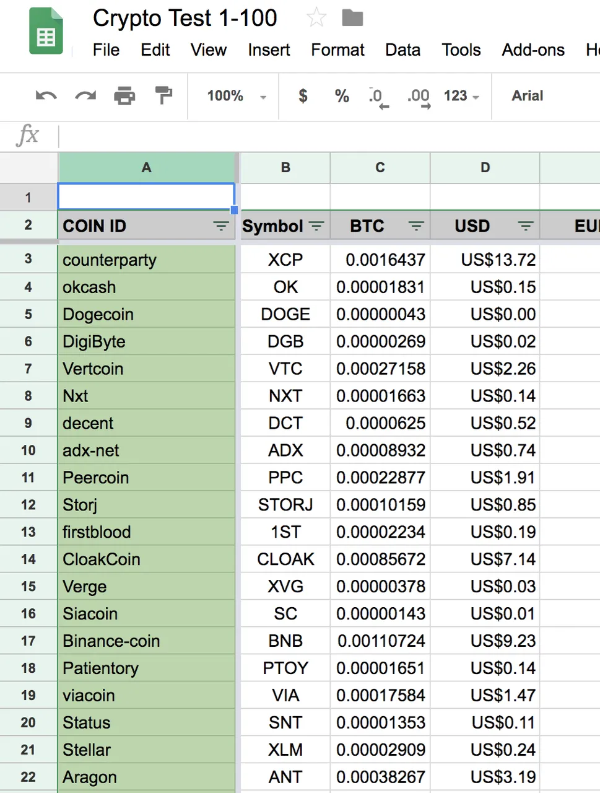Click the BTC value 0.0016437

380,260
